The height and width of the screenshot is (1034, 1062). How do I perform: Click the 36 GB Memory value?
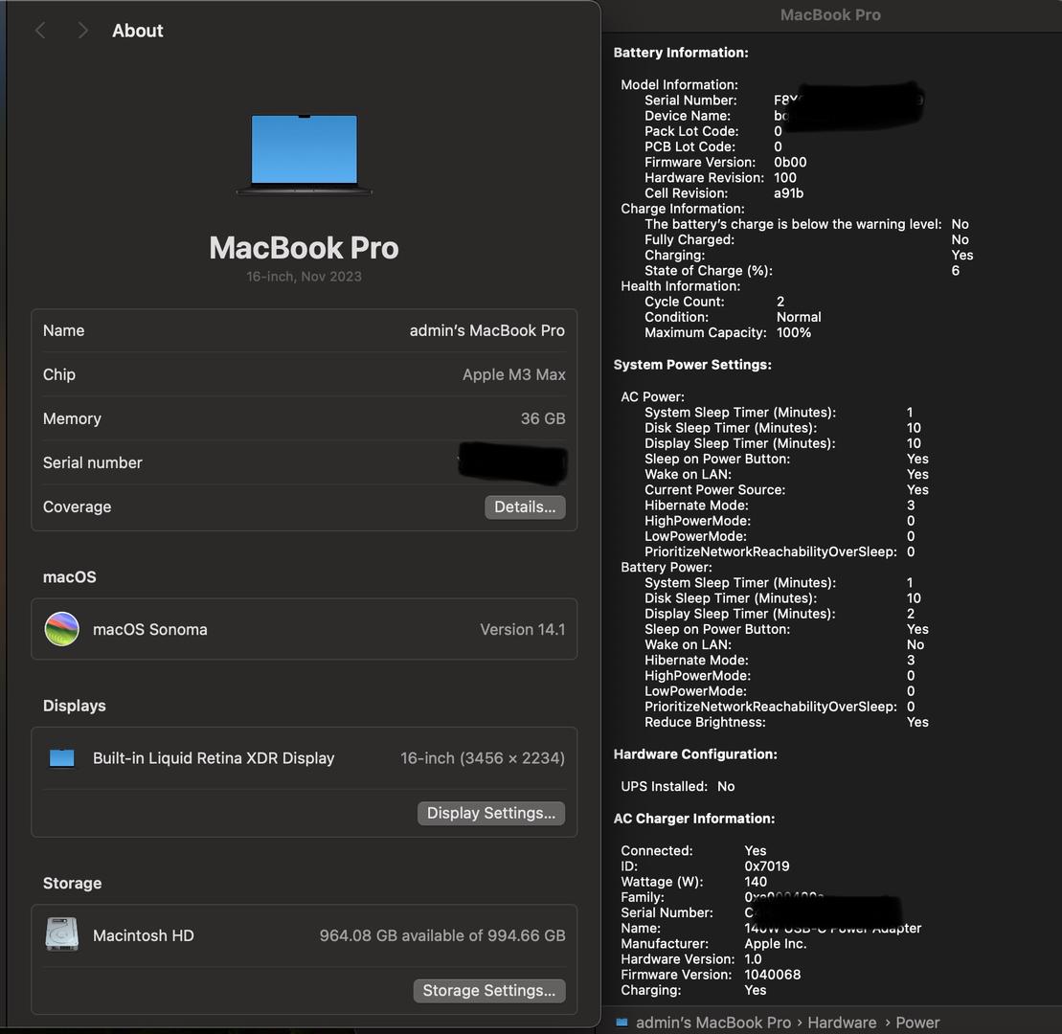click(543, 418)
